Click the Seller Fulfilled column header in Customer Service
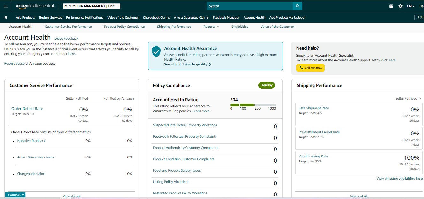Screen dimensions: 424x199 pyautogui.click(x=77, y=98)
